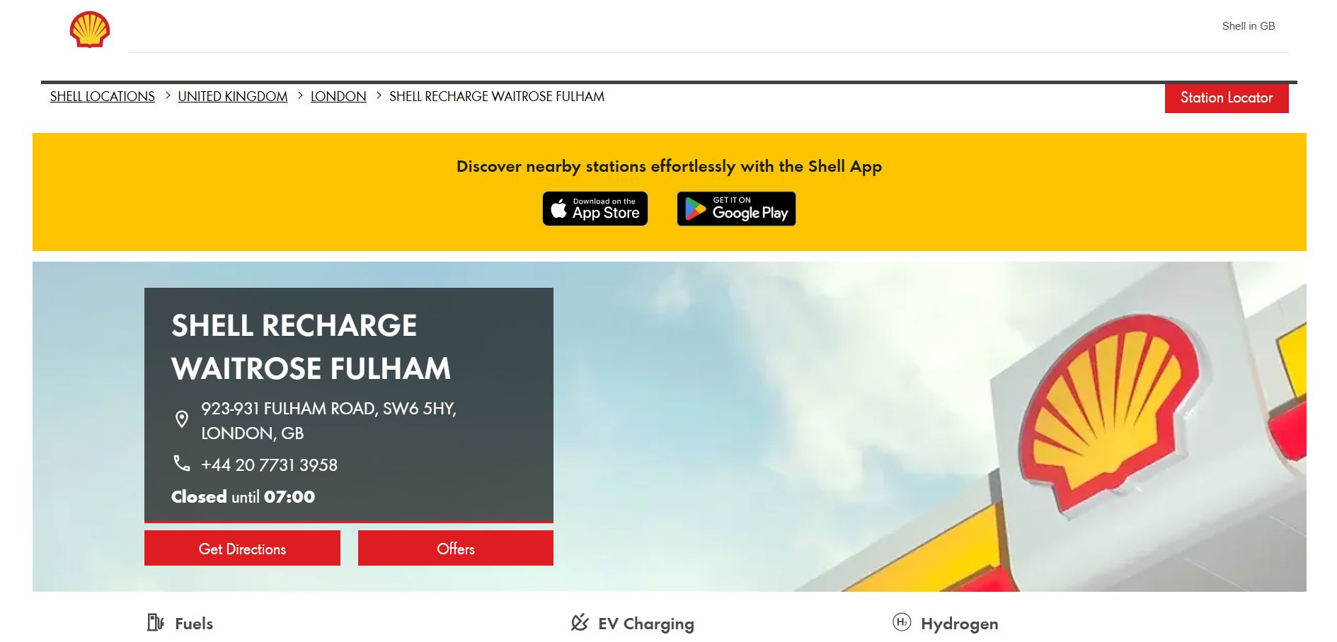Click the Shell pecten logo

pos(91,28)
